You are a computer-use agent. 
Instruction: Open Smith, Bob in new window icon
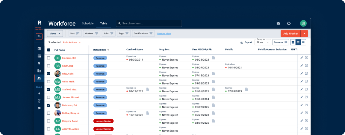[306, 65]
